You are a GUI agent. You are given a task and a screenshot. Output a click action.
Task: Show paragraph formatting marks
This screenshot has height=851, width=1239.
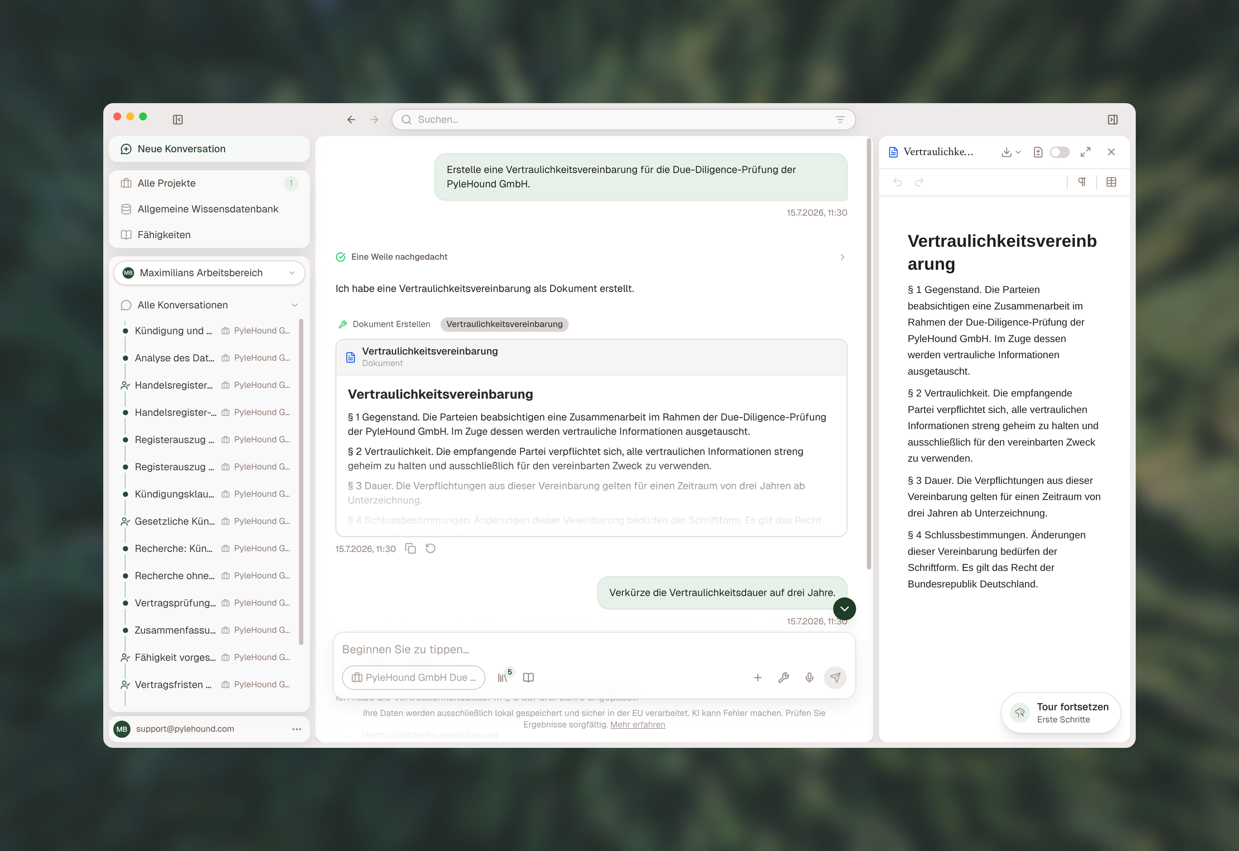click(1082, 182)
